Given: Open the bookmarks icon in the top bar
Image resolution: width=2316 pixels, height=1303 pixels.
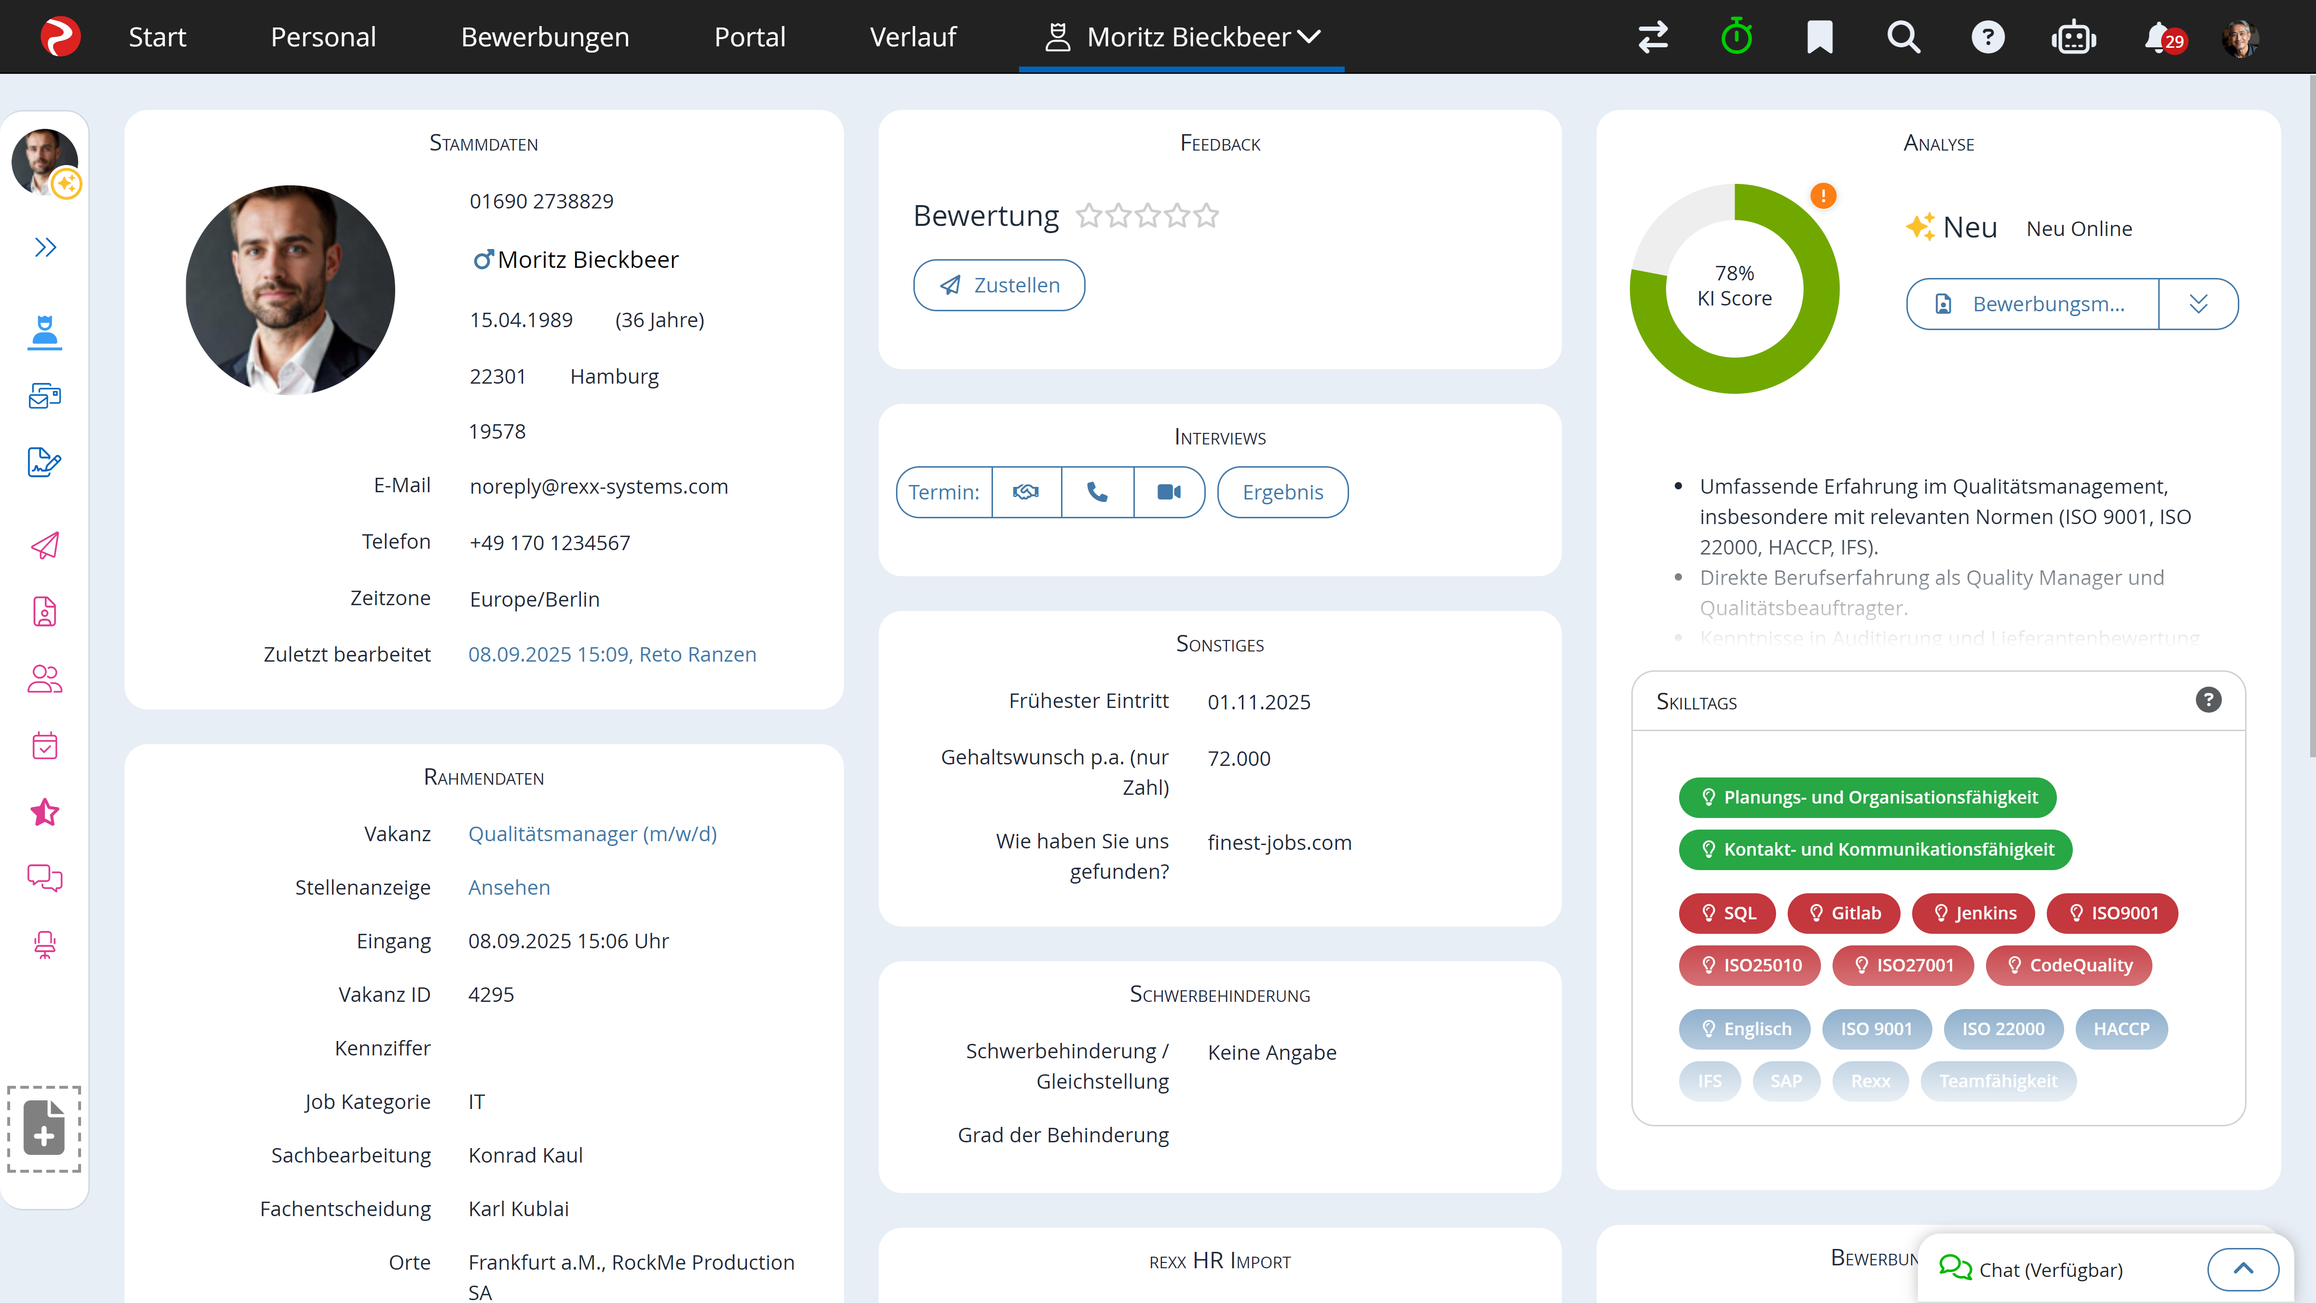Looking at the screenshot, I should pyautogui.click(x=1820, y=37).
